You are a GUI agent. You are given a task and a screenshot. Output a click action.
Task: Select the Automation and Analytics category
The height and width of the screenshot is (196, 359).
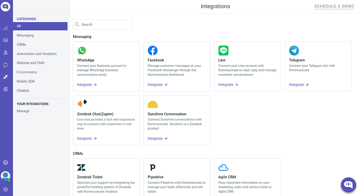(36, 54)
